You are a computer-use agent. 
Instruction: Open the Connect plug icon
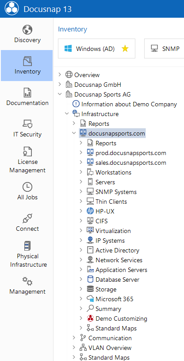click(x=27, y=218)
